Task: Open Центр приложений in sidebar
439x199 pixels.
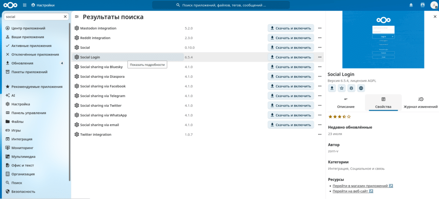Action: tap(36, 28)
